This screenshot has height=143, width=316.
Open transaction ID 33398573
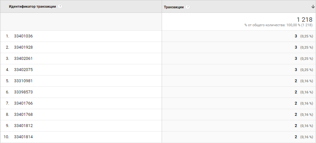click(23, 92)
